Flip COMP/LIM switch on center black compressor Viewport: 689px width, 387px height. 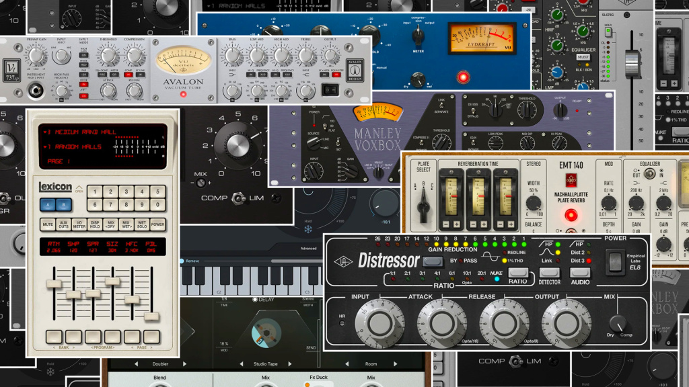point(238,198)
